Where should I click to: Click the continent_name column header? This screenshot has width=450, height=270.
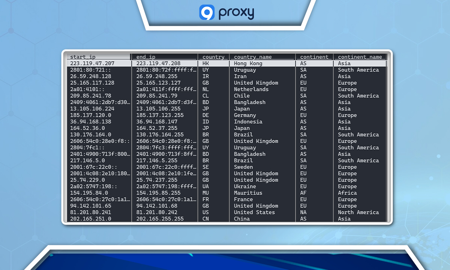[360, 57]
